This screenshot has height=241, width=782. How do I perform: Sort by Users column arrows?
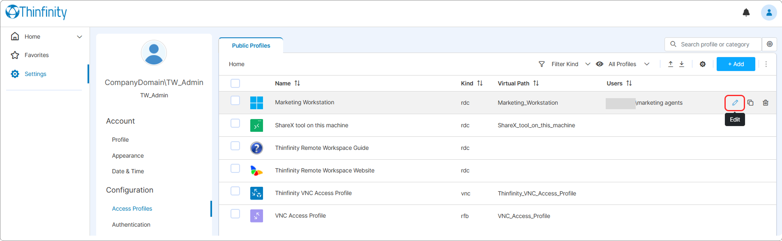[629, 83]
